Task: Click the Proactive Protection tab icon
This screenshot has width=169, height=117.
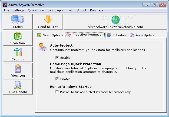Action: (69, 35)
